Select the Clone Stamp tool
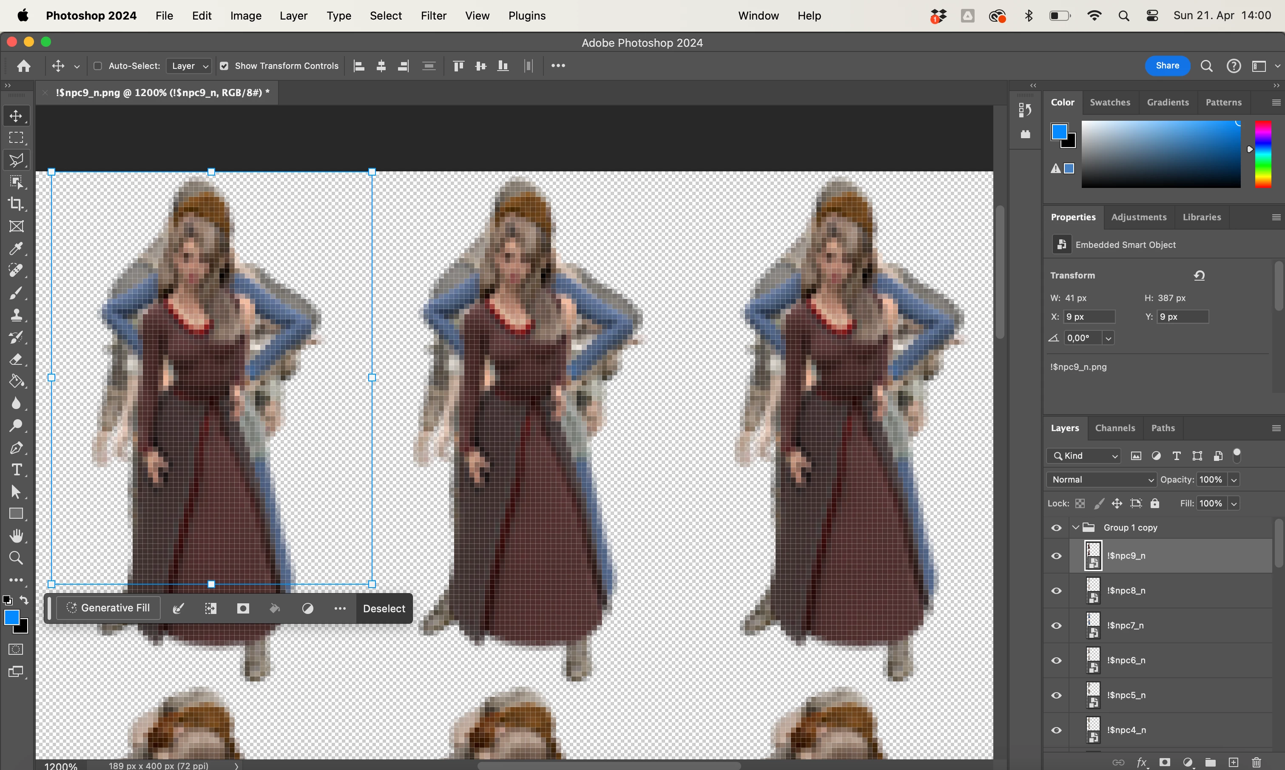The width and height of the screenshot is (1285, 770). point(16,315)
